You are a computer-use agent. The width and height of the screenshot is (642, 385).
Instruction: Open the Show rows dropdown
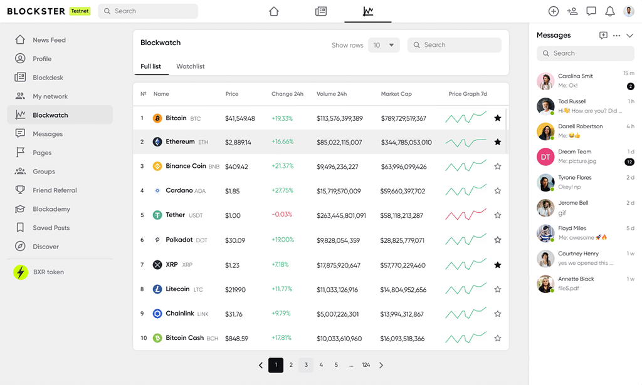[x=384, y=45]
